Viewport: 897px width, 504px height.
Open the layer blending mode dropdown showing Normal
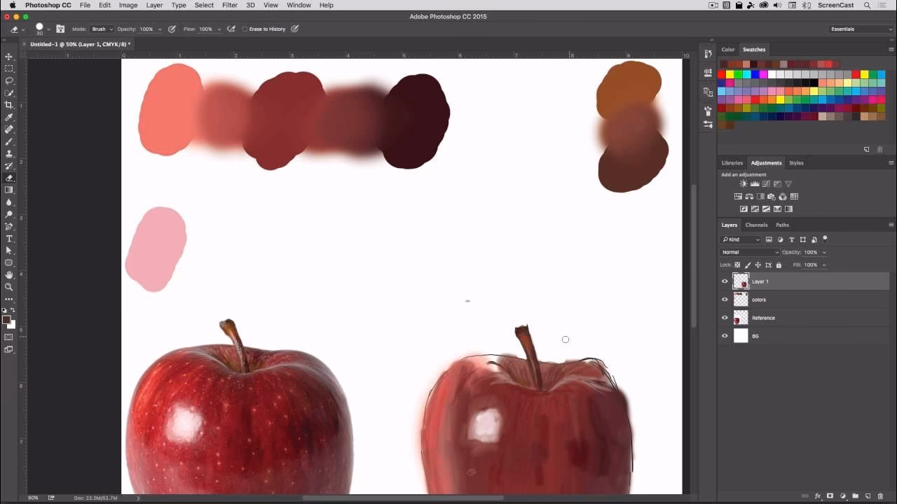[x=748, y=252]
